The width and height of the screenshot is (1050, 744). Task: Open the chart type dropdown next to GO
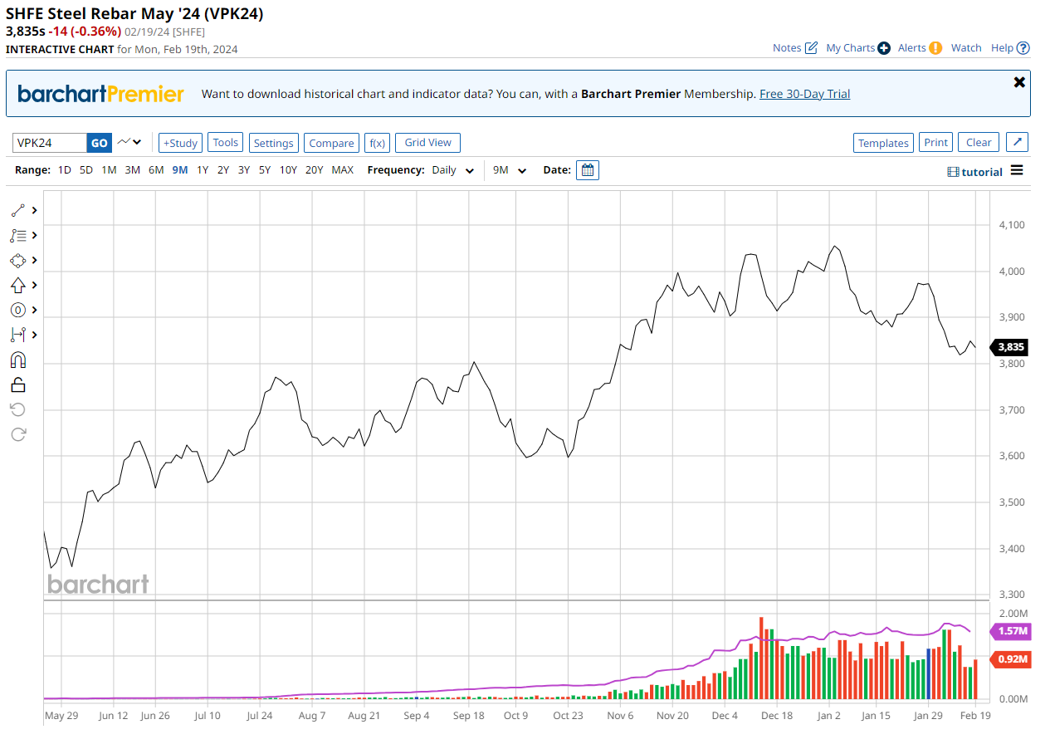129,143
